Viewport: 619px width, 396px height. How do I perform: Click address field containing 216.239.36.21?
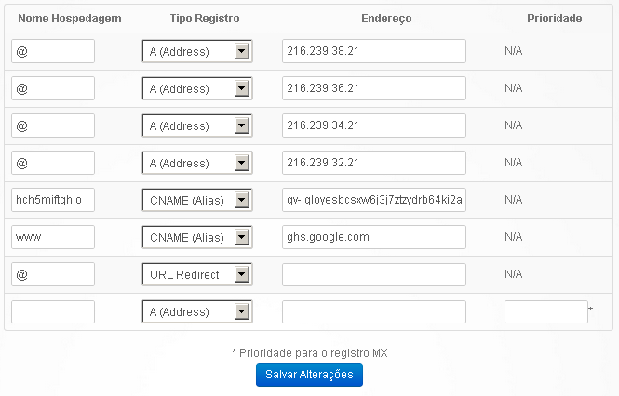tap(374, 88)
